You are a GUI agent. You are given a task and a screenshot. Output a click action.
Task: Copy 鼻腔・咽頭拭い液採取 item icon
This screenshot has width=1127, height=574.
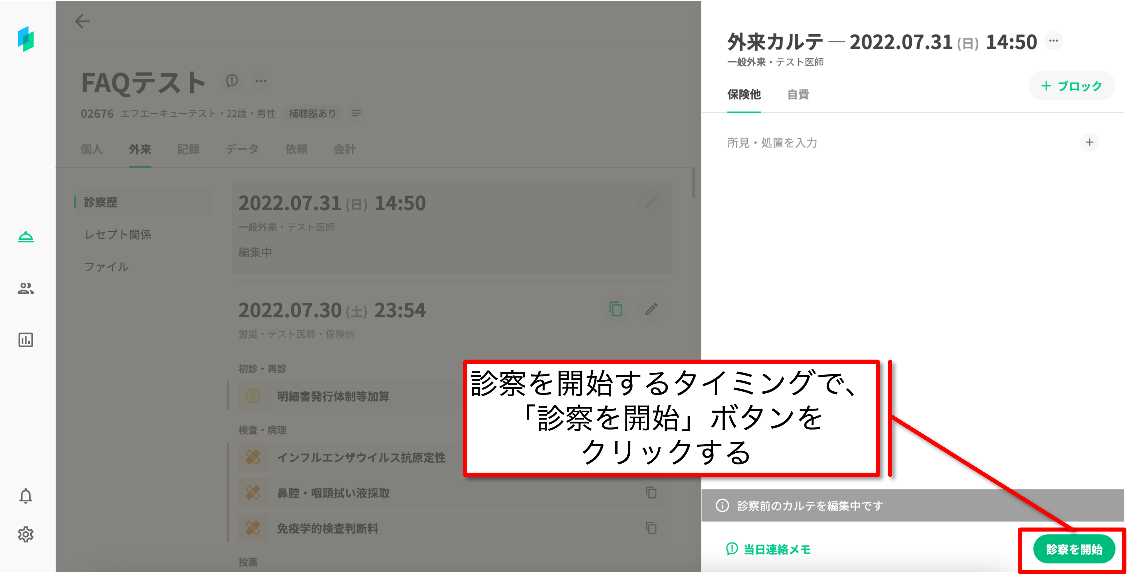[651, 493]
